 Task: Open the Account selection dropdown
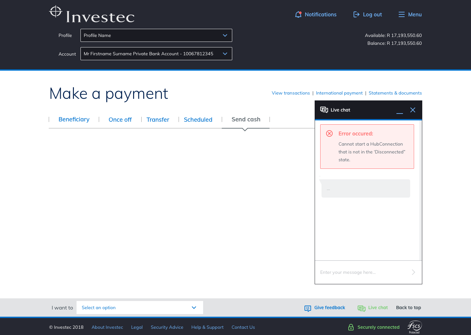point(156,54)
